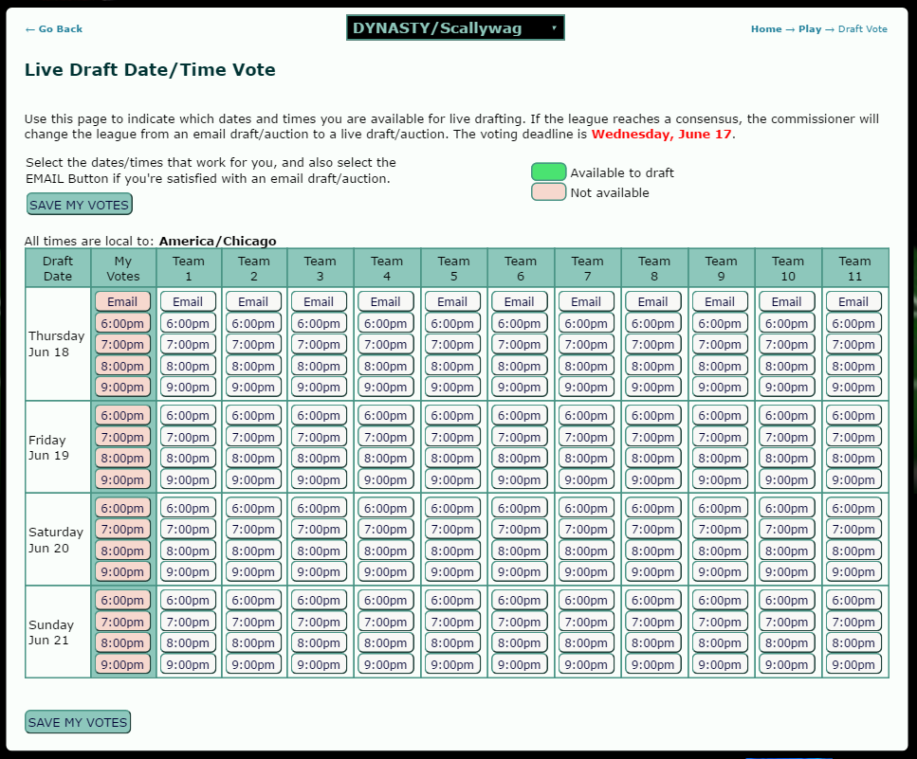
Task: Click the Sunday Jun 21 row label
Action: coord(51,632)
